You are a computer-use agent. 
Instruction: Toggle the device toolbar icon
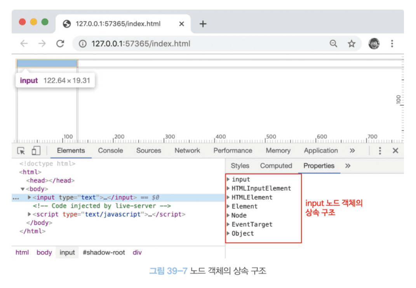click(36, 151)
